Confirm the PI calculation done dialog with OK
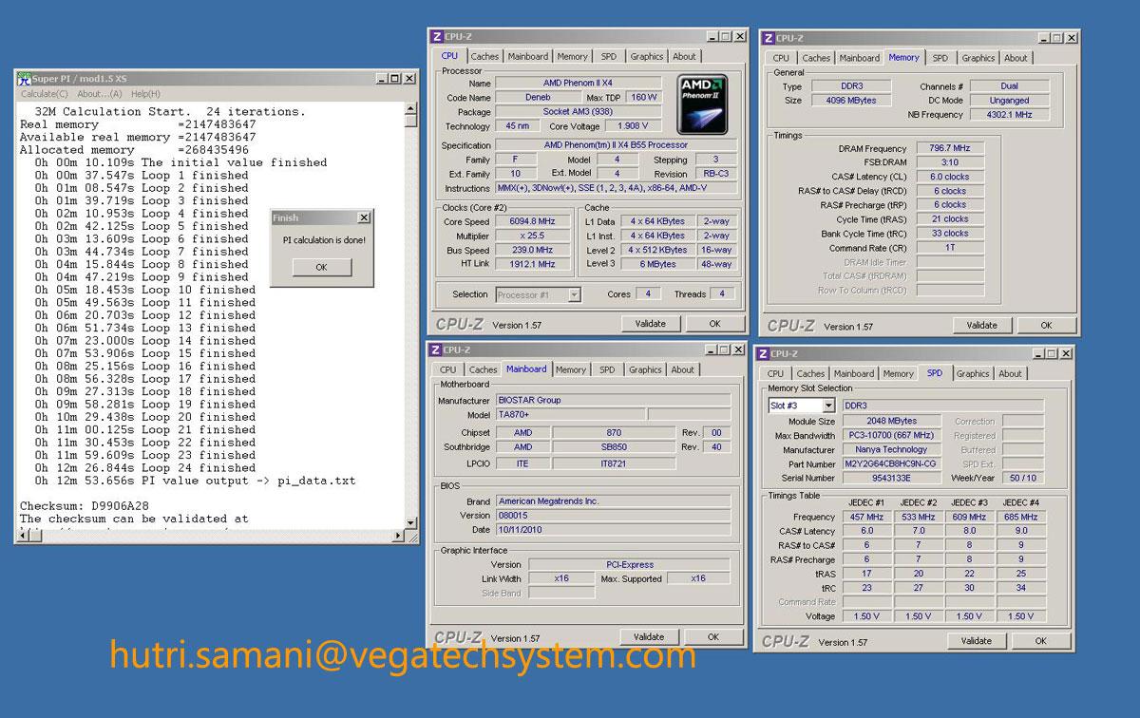The height and width of the screenshot is (718, 1140). coord(321,267)
